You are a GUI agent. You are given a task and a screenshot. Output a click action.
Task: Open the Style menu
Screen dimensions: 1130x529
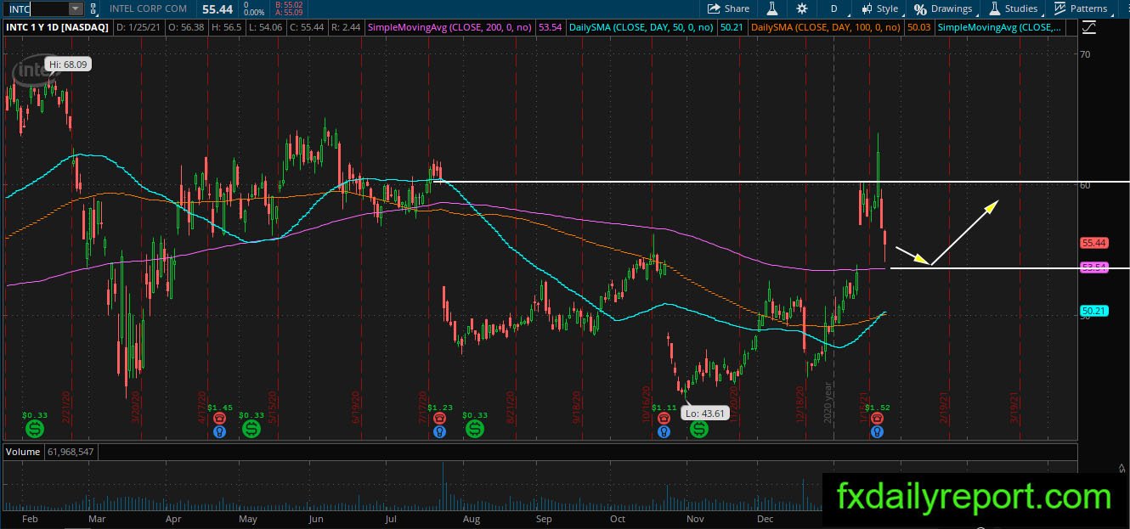[x=879, y=8]
